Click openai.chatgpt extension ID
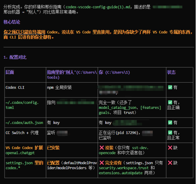 point(20,153)
